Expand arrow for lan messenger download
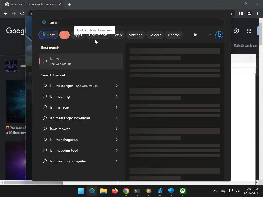 point(117,118)
